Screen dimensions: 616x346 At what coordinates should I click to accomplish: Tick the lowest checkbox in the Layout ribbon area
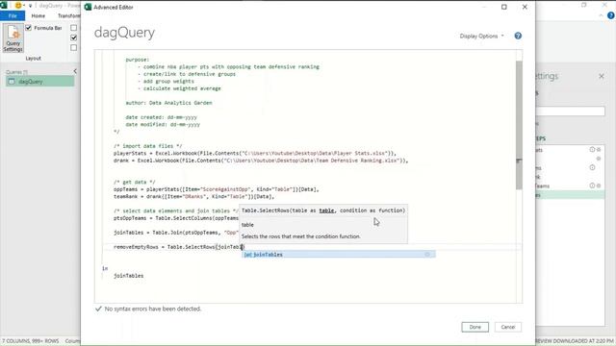73,47
